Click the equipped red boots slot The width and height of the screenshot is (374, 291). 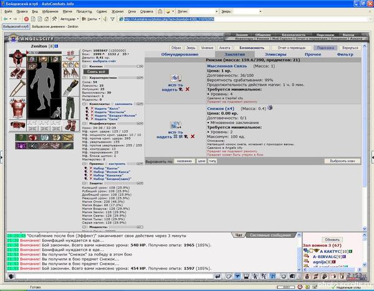click(70, 125)
